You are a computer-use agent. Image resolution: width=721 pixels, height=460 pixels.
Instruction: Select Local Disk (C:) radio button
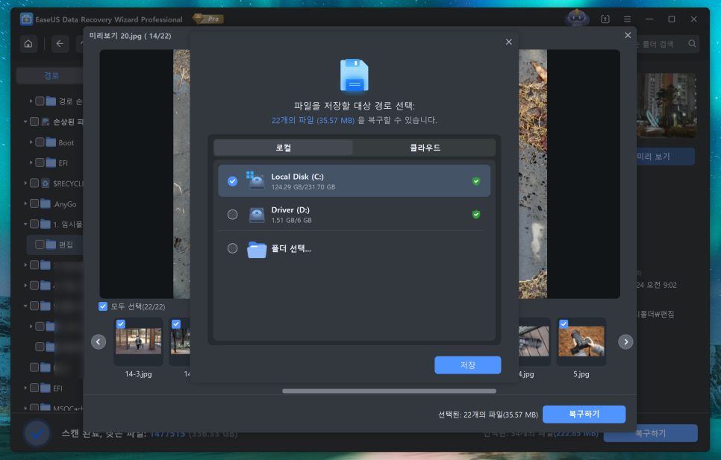(233, 181)
